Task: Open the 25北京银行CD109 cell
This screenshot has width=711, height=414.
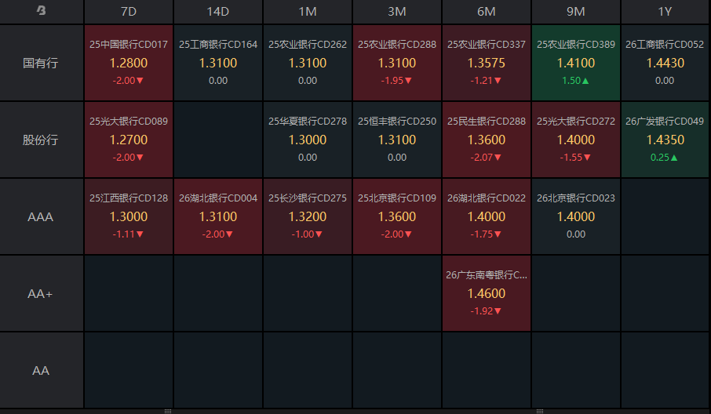Action: [x=397, y=217]
